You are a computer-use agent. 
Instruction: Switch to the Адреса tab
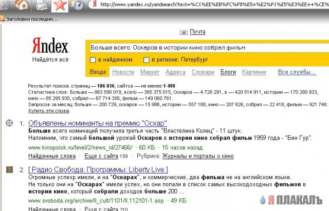[x=175, y=72]
